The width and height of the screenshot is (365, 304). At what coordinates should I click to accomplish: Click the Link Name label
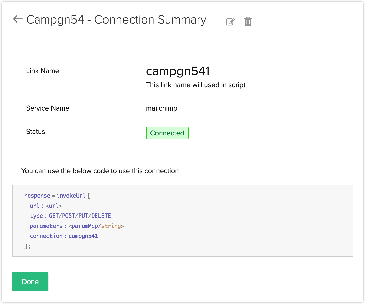click(42, 71)
